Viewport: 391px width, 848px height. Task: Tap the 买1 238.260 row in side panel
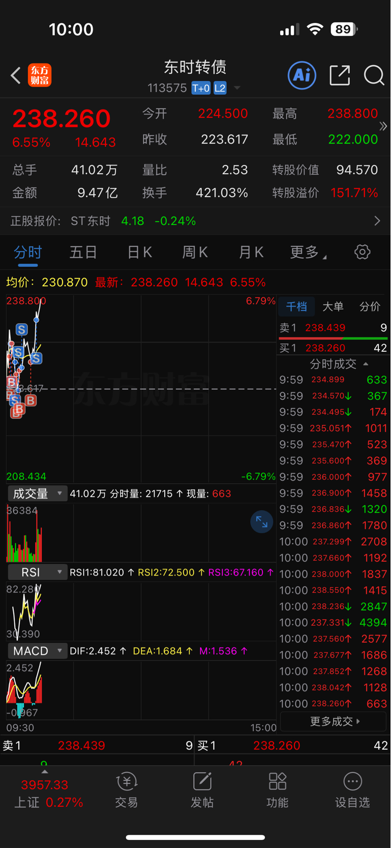pos(333,348)
